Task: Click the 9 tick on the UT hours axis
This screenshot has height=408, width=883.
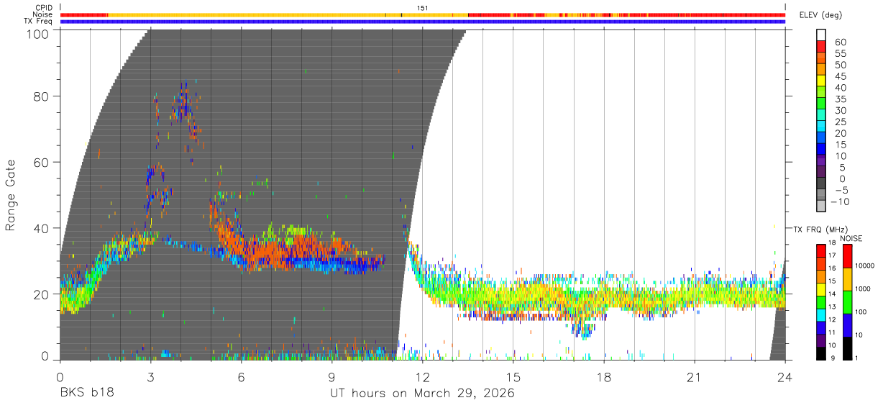Action: (331, 377)
